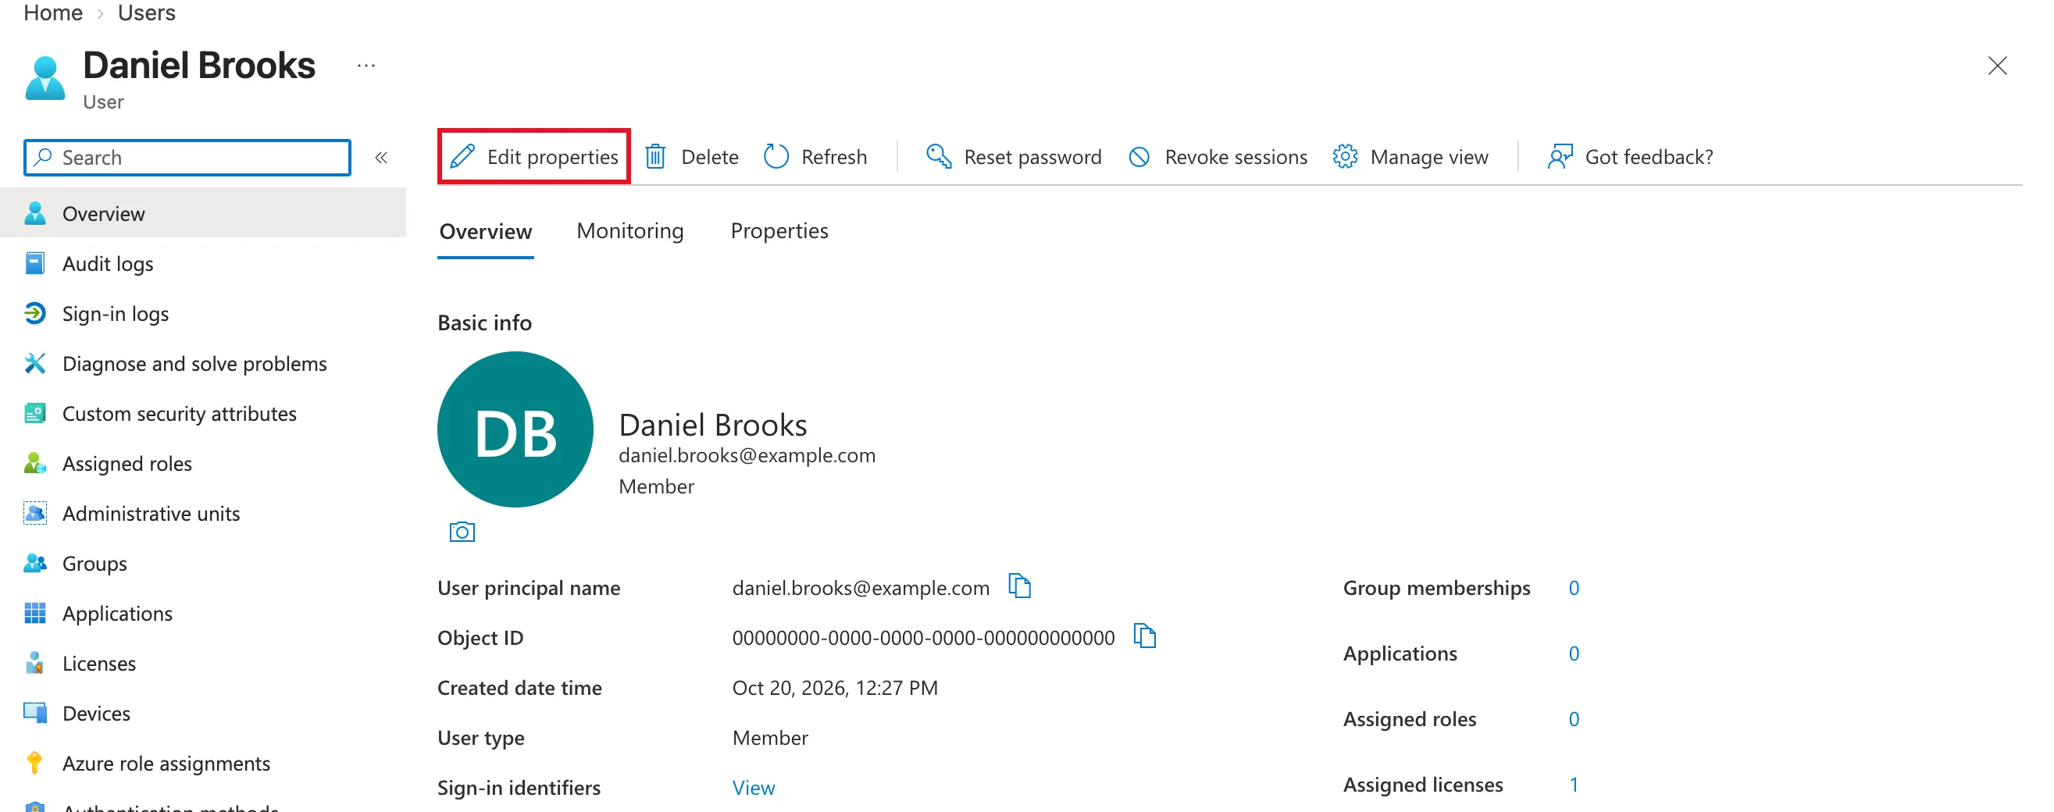The image size is (2054, 812).
Task: Collapse the sidebar with double chevron
Action: pos(381,158)
